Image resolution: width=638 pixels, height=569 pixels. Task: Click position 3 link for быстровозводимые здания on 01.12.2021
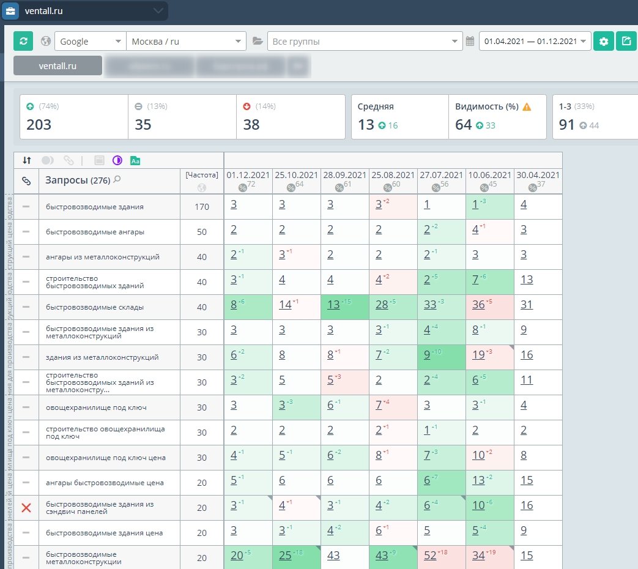(234, 204)
